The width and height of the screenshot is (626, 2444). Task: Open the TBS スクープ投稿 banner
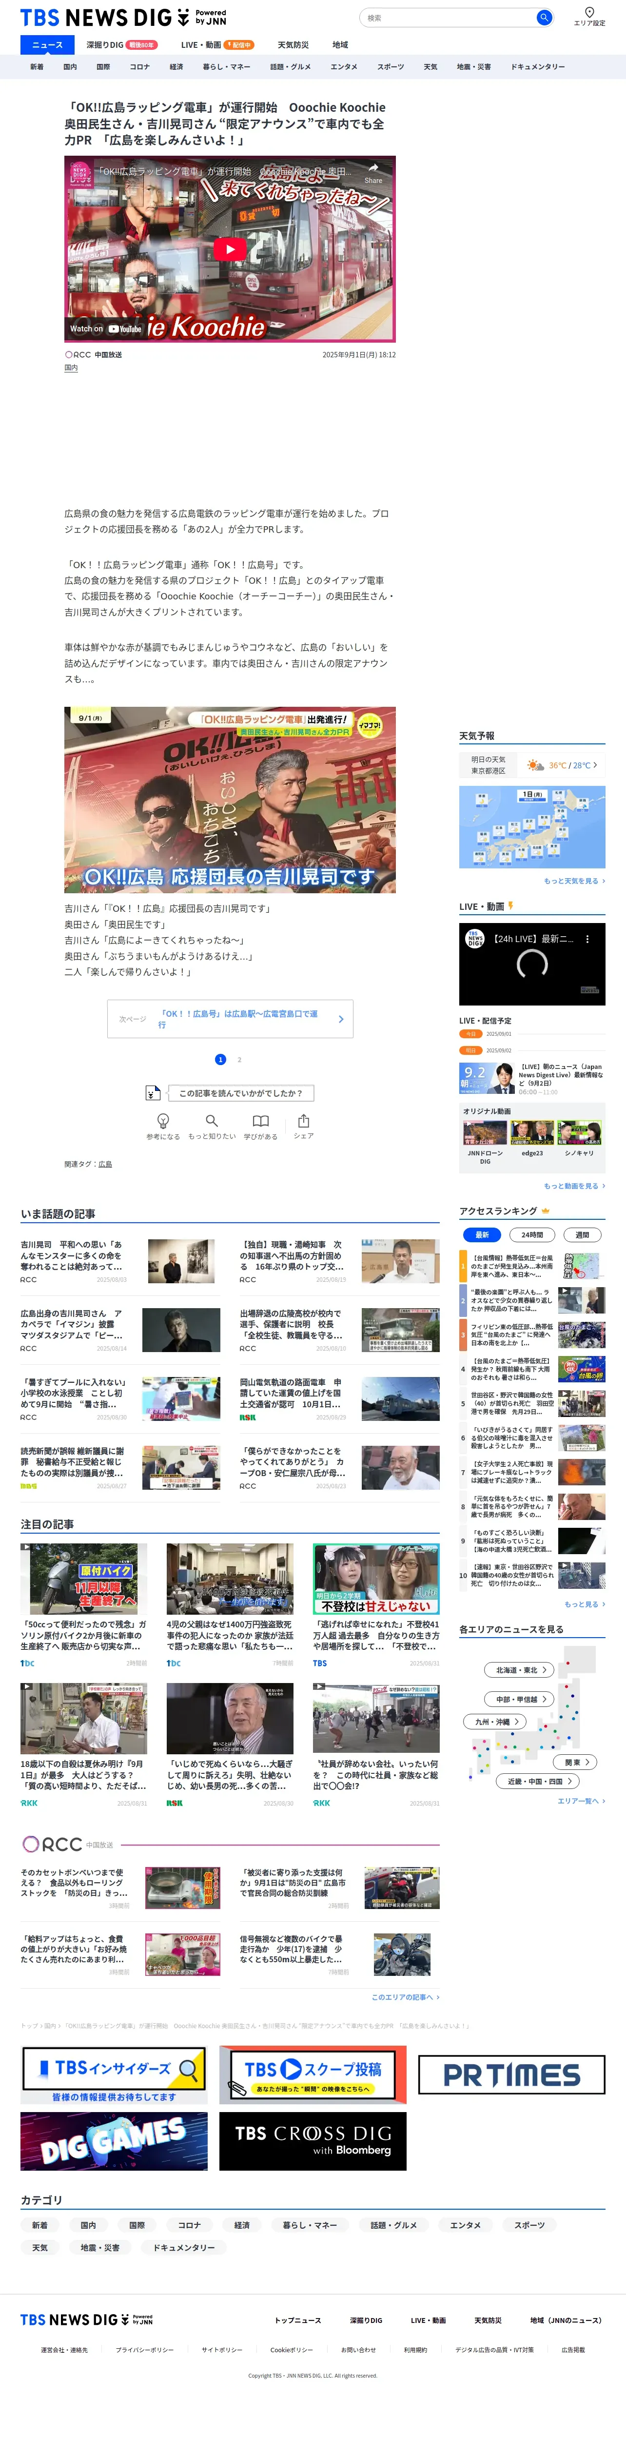[313, 2075]
